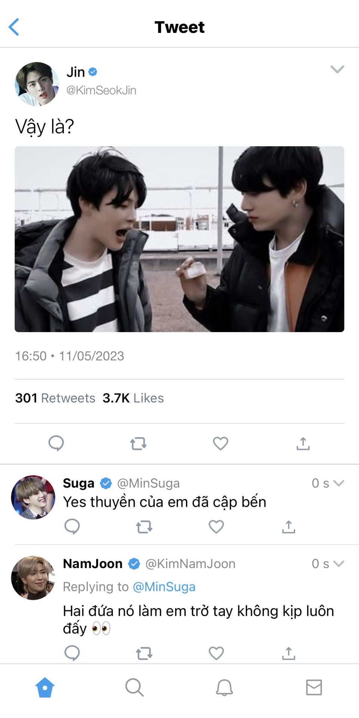Screen dimensions: 359x718
Task: Tap the back arrow in the header
Action: (x=14, y=27)
